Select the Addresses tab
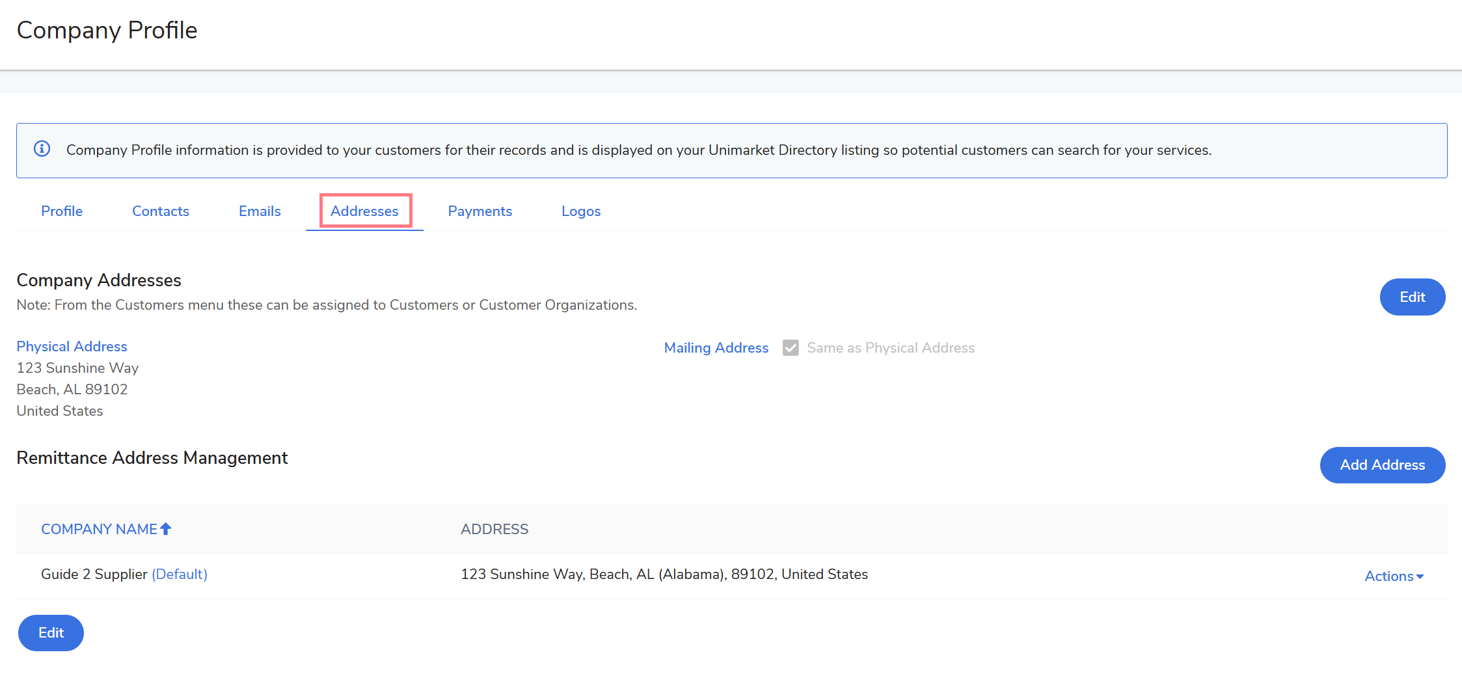Viewport: 1462px width, 674px height. 364,211
